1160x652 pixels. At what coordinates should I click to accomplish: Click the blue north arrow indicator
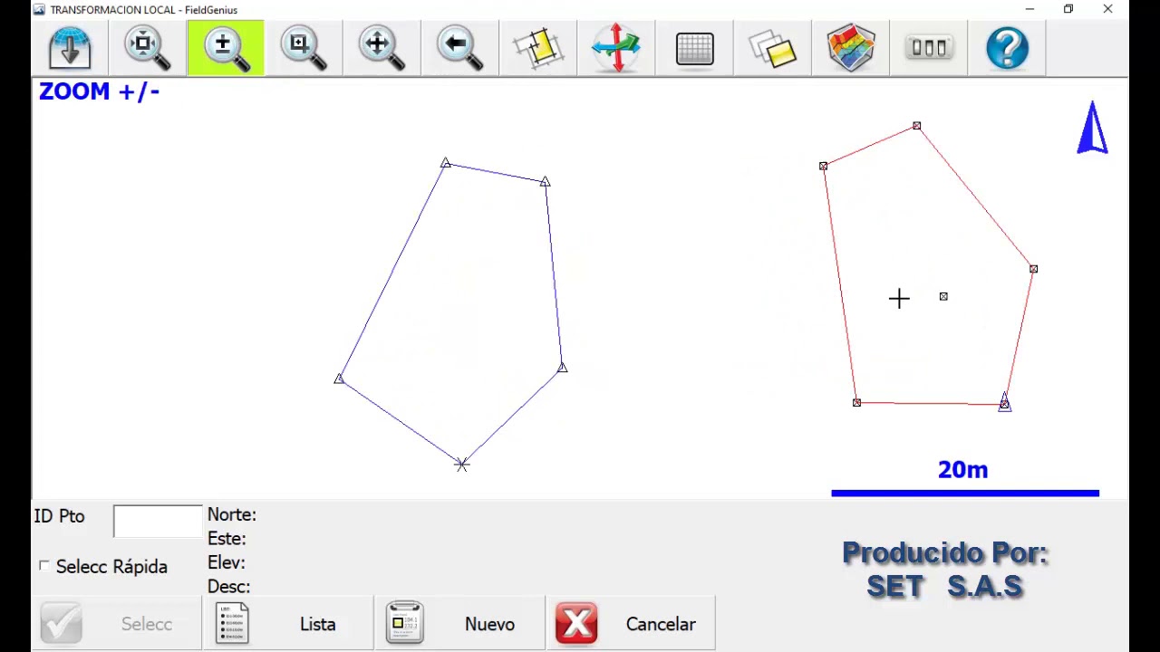tap(1093, 127)
